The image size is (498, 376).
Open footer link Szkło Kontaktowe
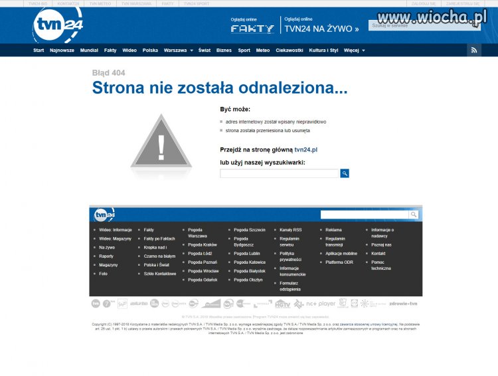160,274
